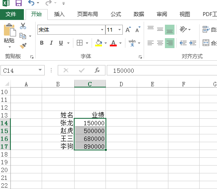217x189 pixels.
Task: Click the Borders grid icon
Action: pos(79,43)
